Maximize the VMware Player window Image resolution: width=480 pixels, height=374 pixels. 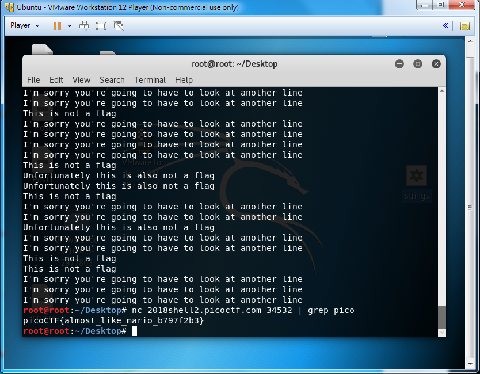pyautogui.click(x=440, y=5)
